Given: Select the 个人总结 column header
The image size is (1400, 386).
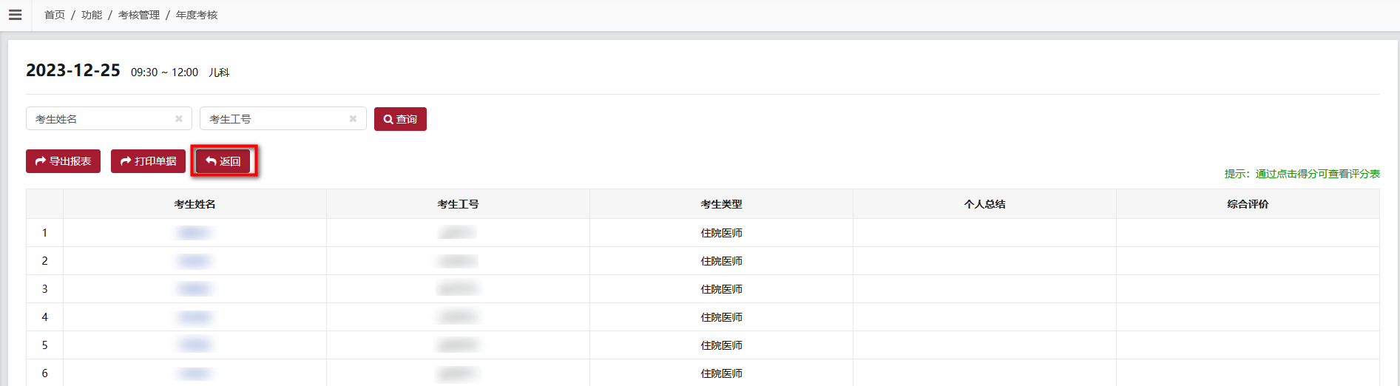Looking at the screenshot, I should pos(984,204).
